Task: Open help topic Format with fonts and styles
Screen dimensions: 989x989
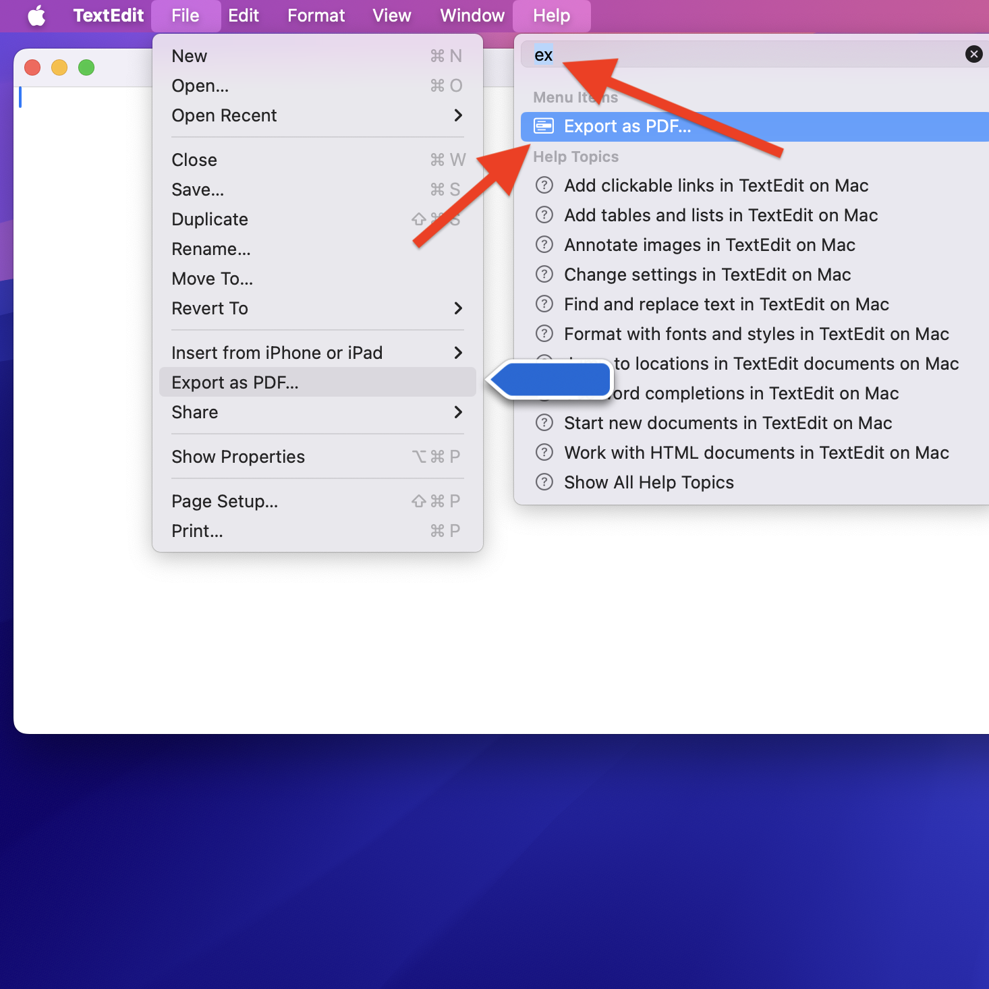Action: pyautogui.click(x=754, y=333)
